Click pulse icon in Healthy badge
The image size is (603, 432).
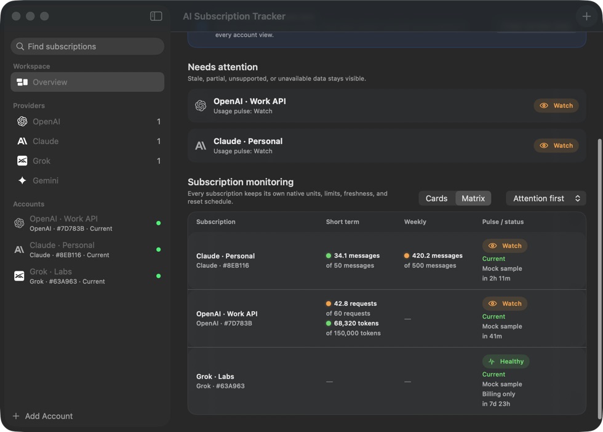(492, 362)
